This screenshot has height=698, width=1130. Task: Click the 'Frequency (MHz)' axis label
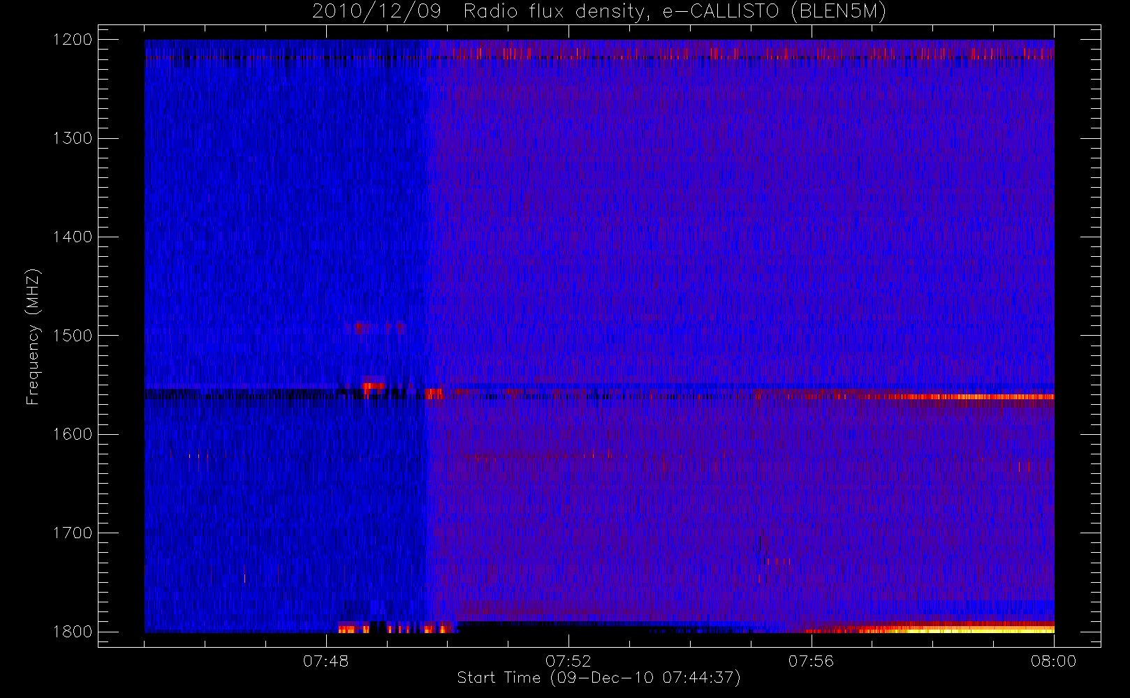(x=33, y=336)
